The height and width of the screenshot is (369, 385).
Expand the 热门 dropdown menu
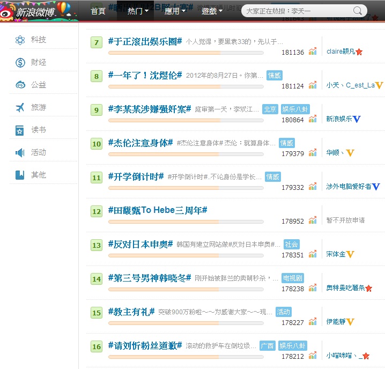point(138,11)
